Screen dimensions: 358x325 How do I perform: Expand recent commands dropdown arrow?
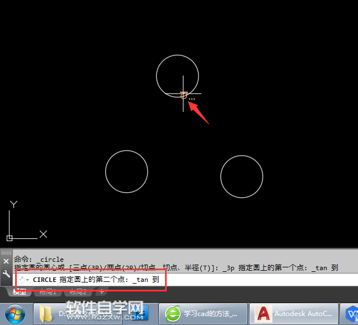(27, 280)
